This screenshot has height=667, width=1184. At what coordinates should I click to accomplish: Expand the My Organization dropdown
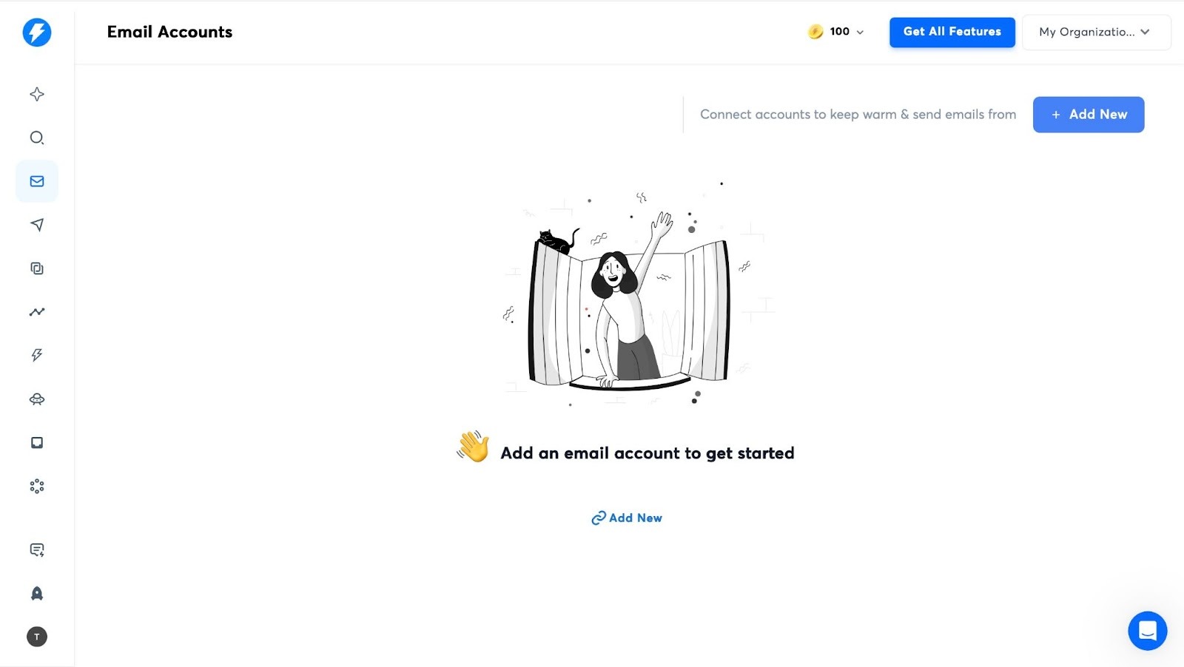pyautogui.click(x=1096, y=32)
